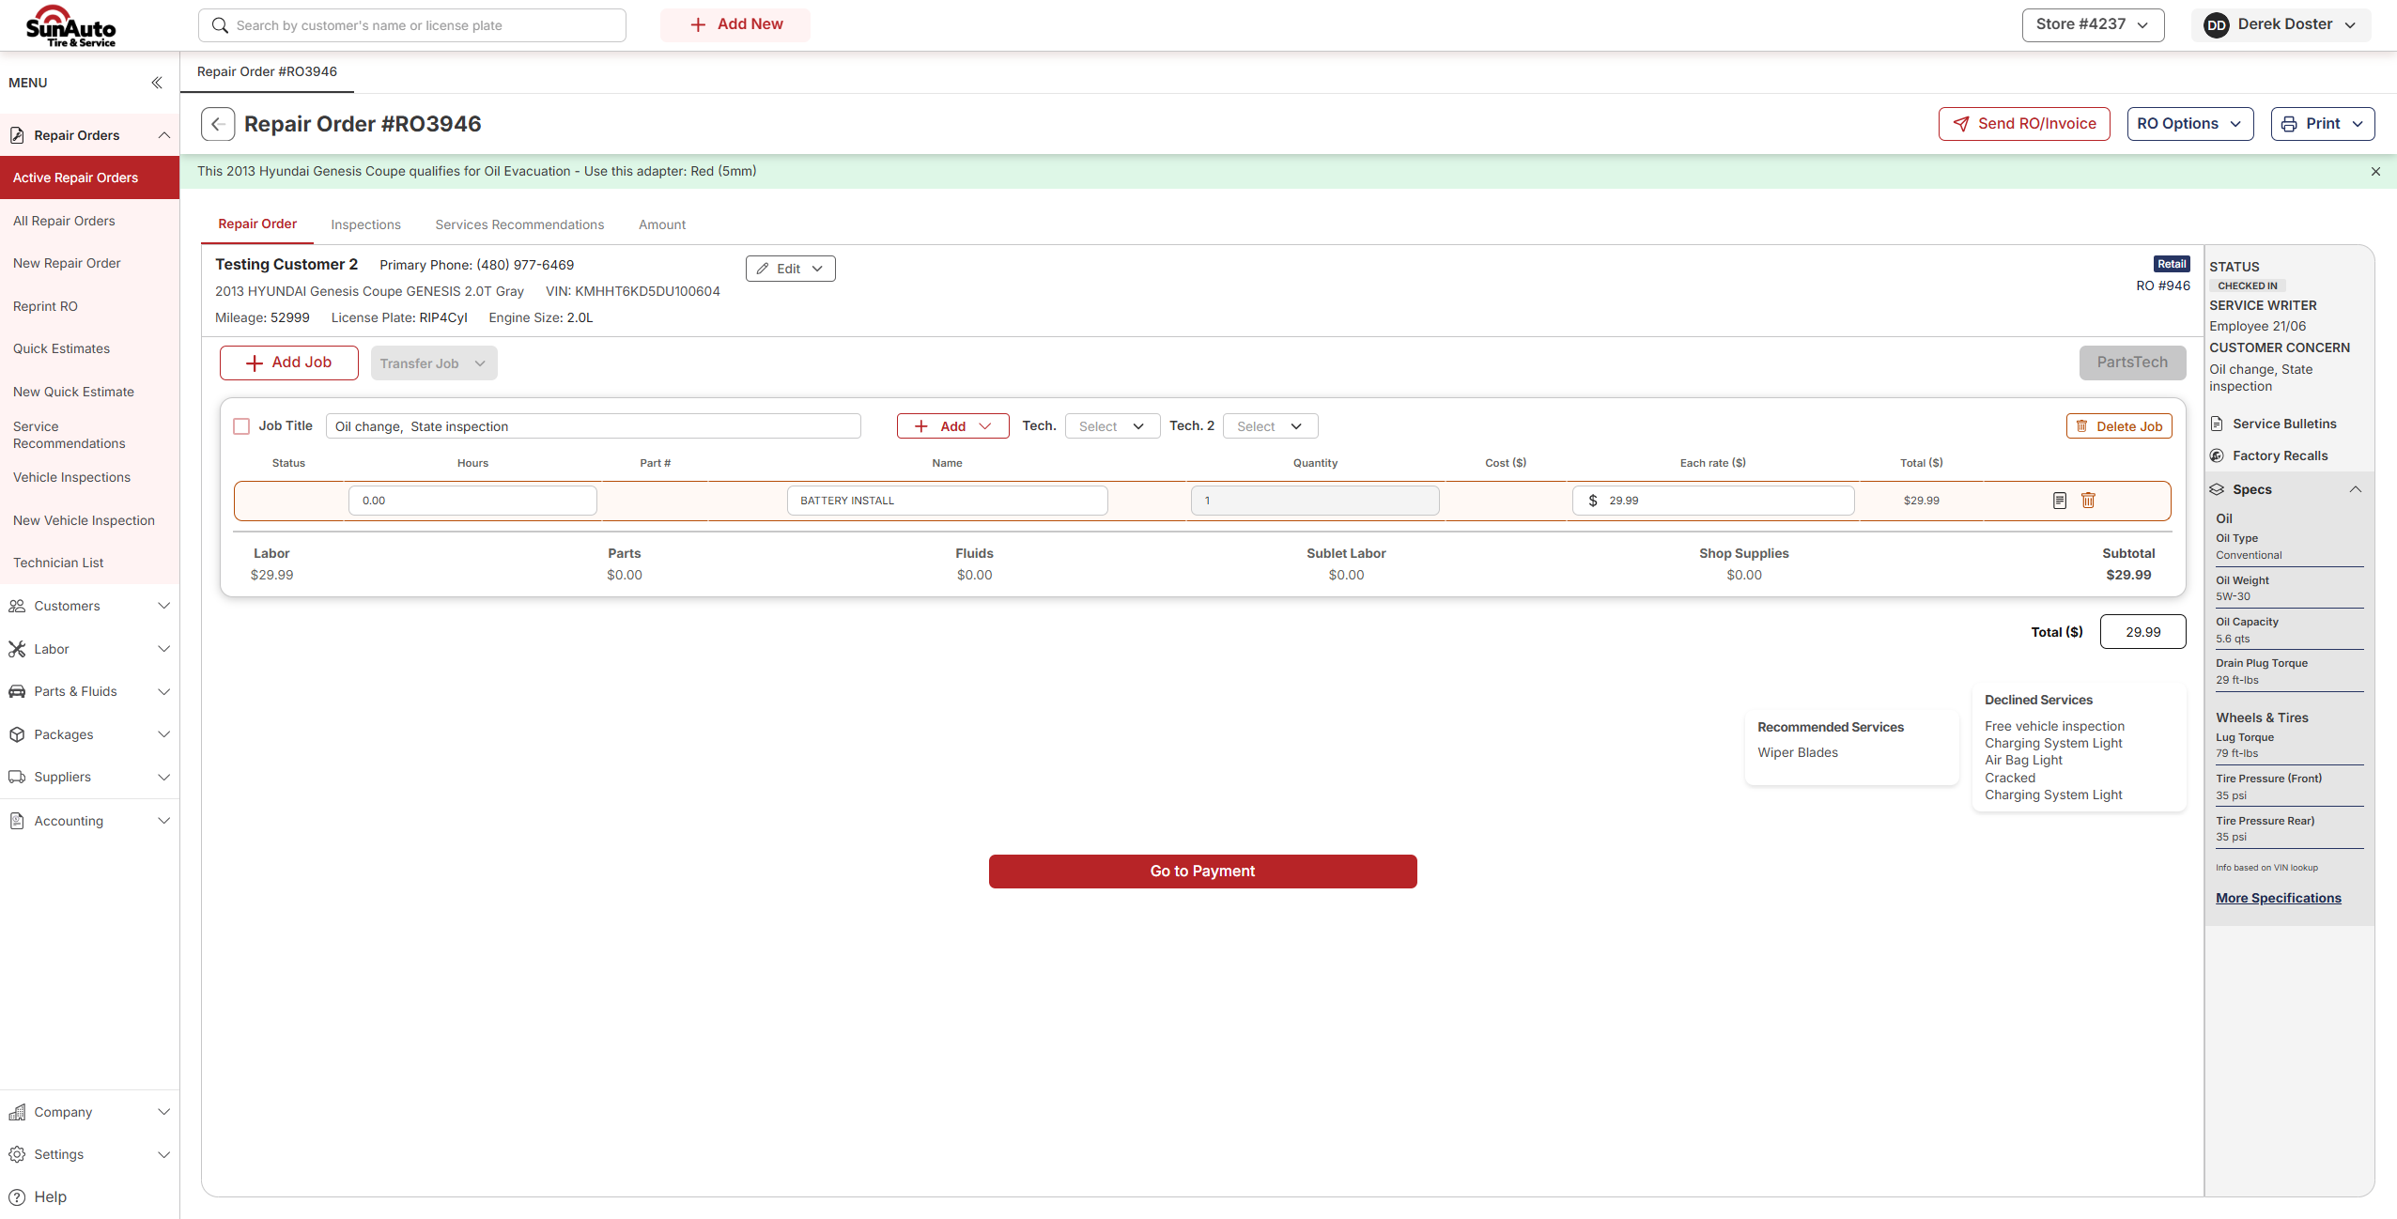Click the Labor wrench icon

[17, 649]
